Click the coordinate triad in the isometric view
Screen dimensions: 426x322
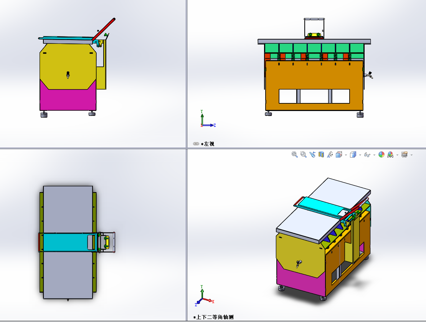pos(204,296)
